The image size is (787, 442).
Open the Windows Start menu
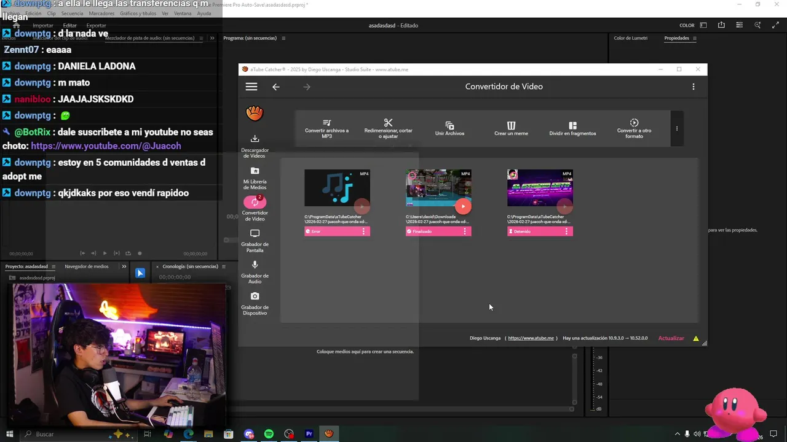[9, 434]
